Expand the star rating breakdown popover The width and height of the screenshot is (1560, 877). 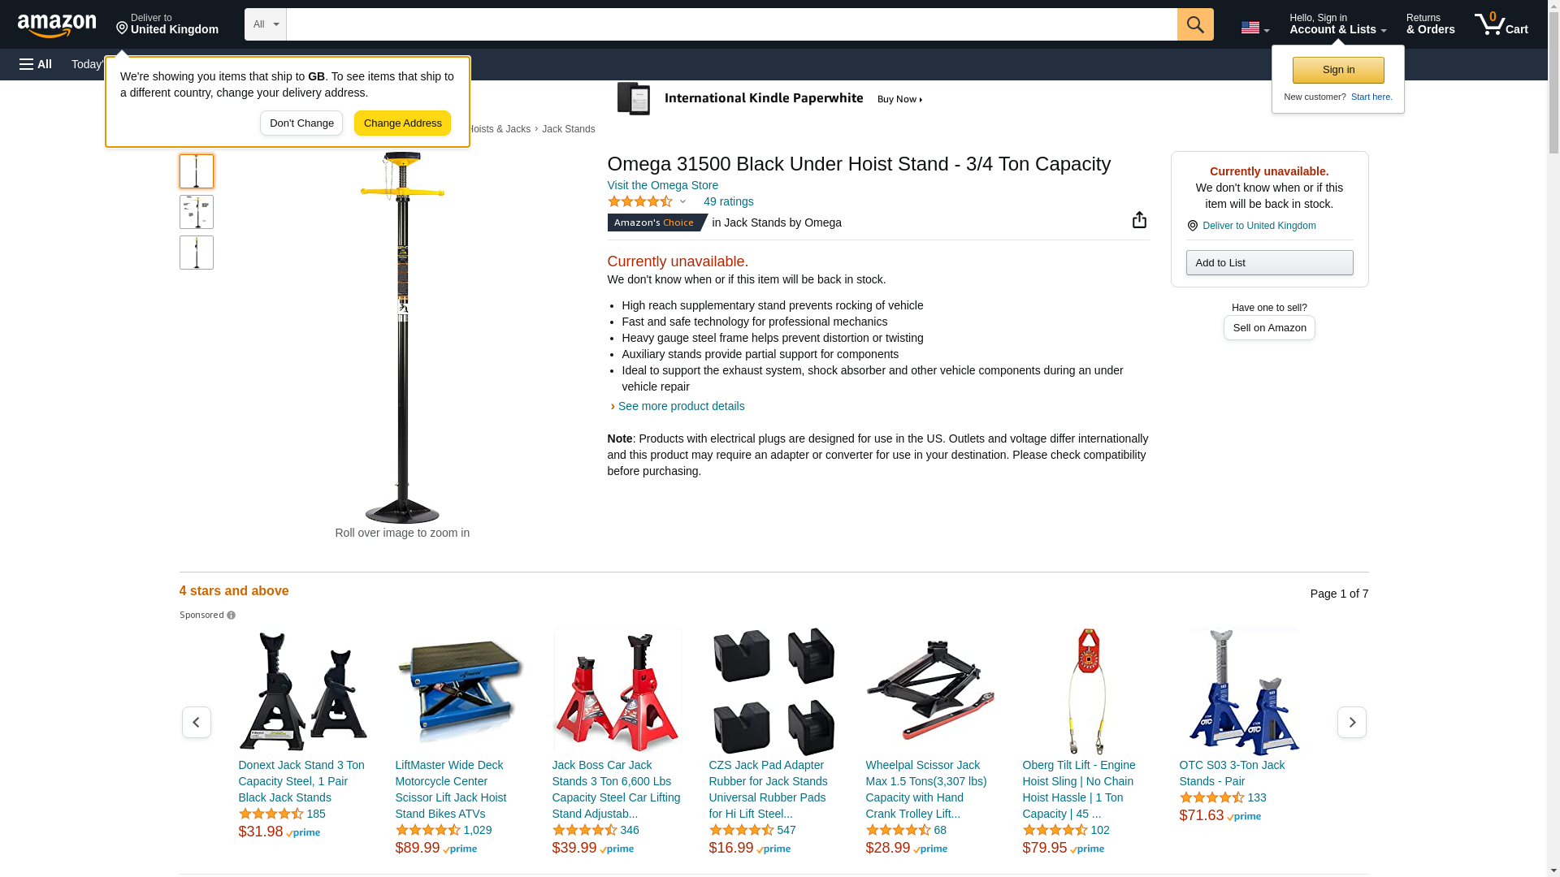(648, 201)
